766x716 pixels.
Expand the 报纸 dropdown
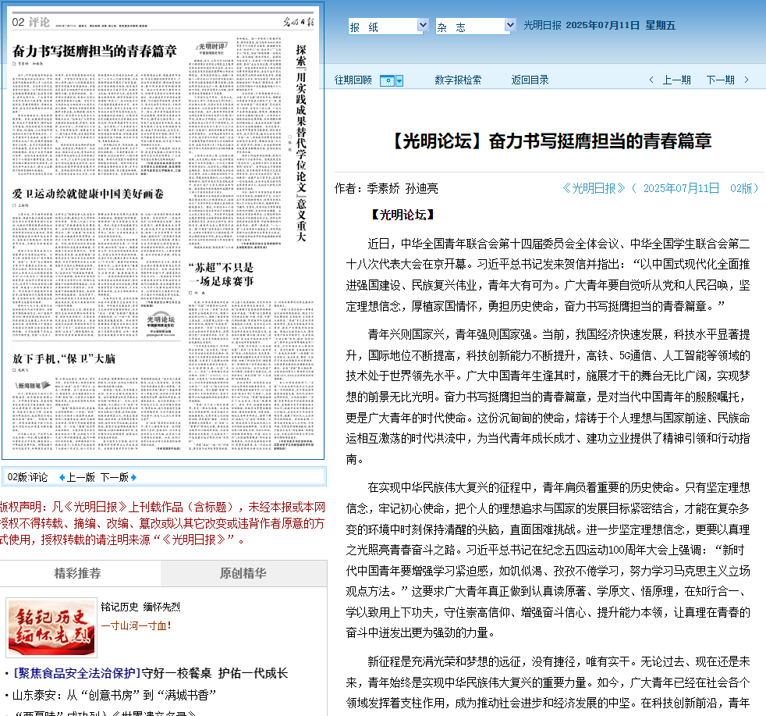pyautogui.click(x=422, y=26)
